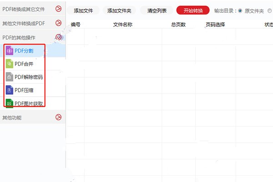Click the gray lock icon for PDF解除密码
This screenshot has width=273, height=182.
[x=9, y=77]
